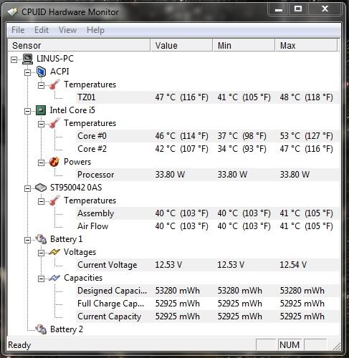
Task: Select the Battery 2 label
Action: tap(67, 329)
